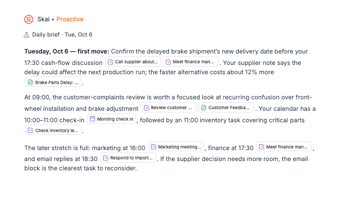The image size is (344, 202).
Task: Click the 'Daily brief · Tue, Oct 6' header text
Action: 62,35
